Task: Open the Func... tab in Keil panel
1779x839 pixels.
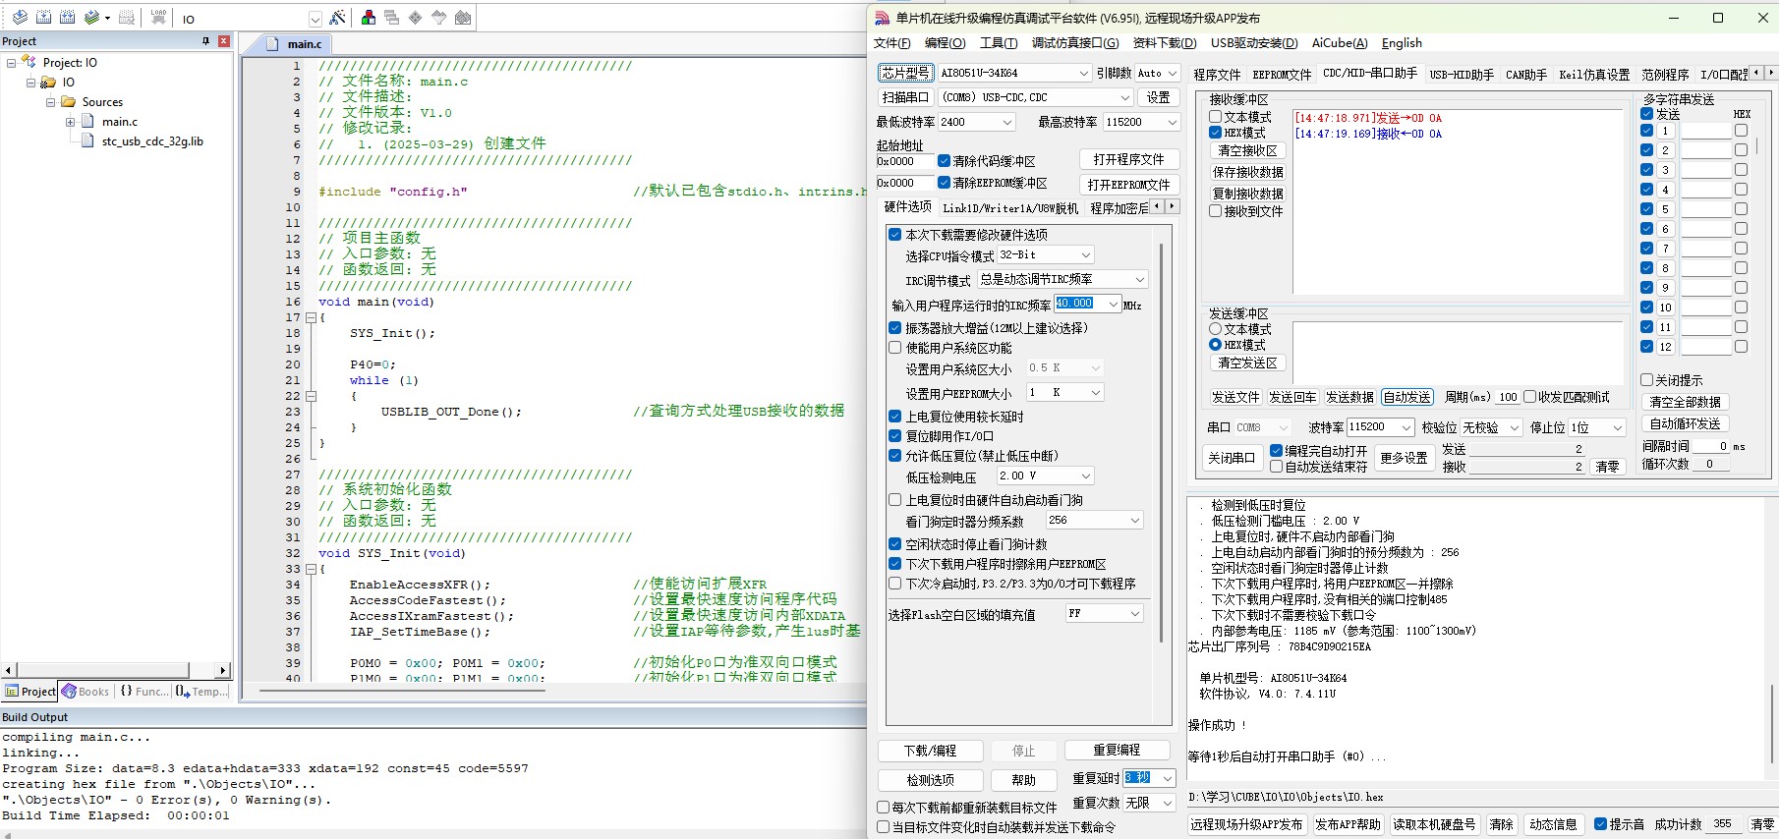Action: pos(143,692)
